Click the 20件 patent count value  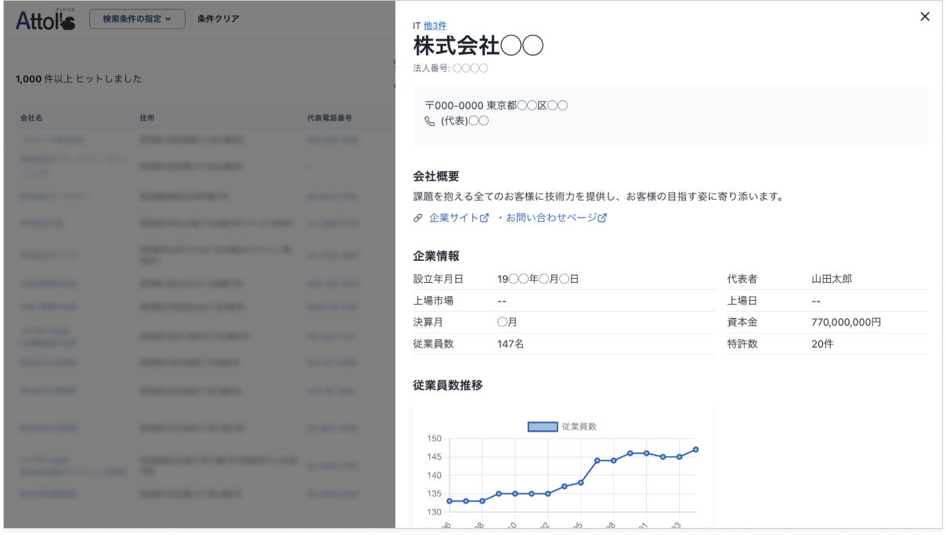[x=822, y=343]
